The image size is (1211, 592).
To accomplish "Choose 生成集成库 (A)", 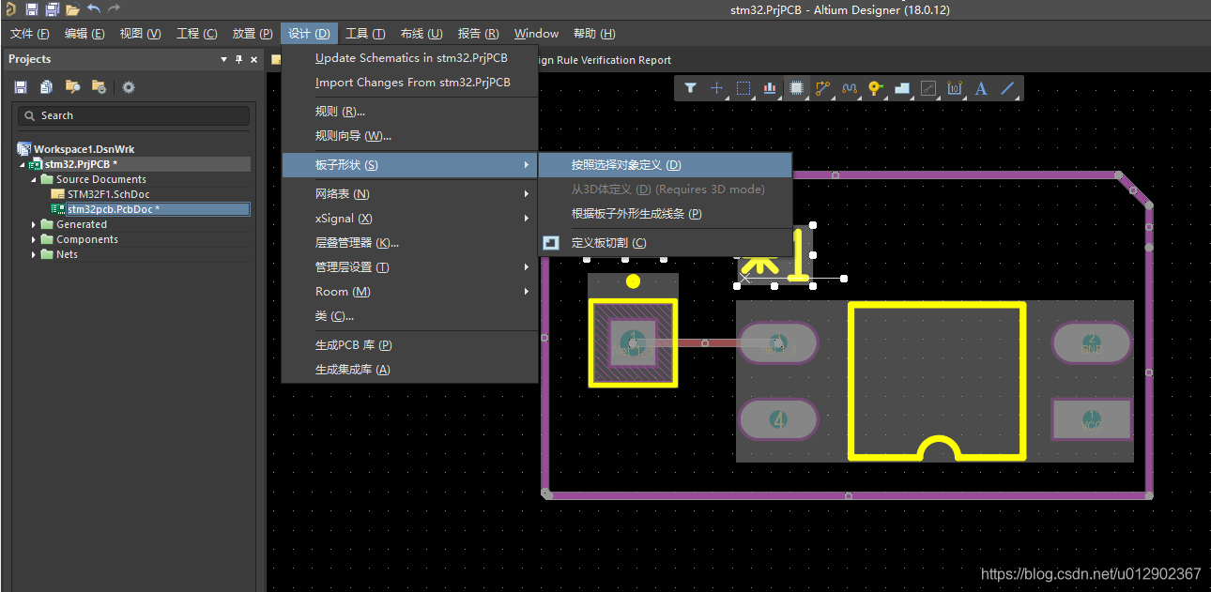I will (x=410, y=370).
